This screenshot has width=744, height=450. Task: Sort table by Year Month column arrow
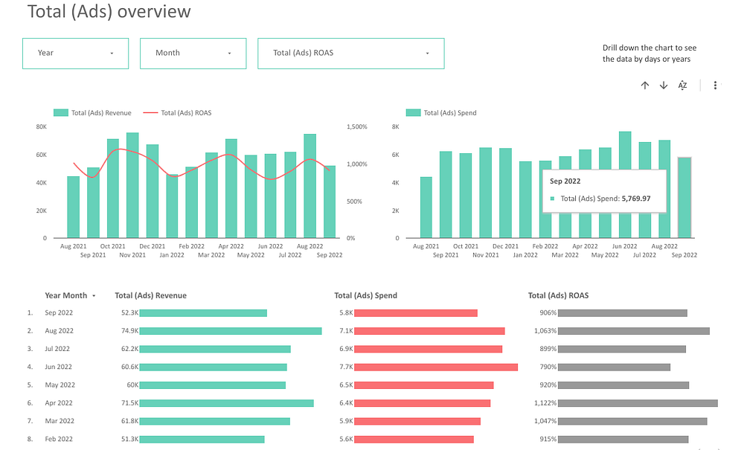(x=94, y=296)
